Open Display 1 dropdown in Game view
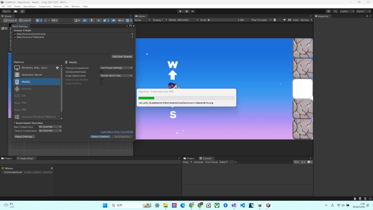The image size is (373, 210). pos(160,20)
